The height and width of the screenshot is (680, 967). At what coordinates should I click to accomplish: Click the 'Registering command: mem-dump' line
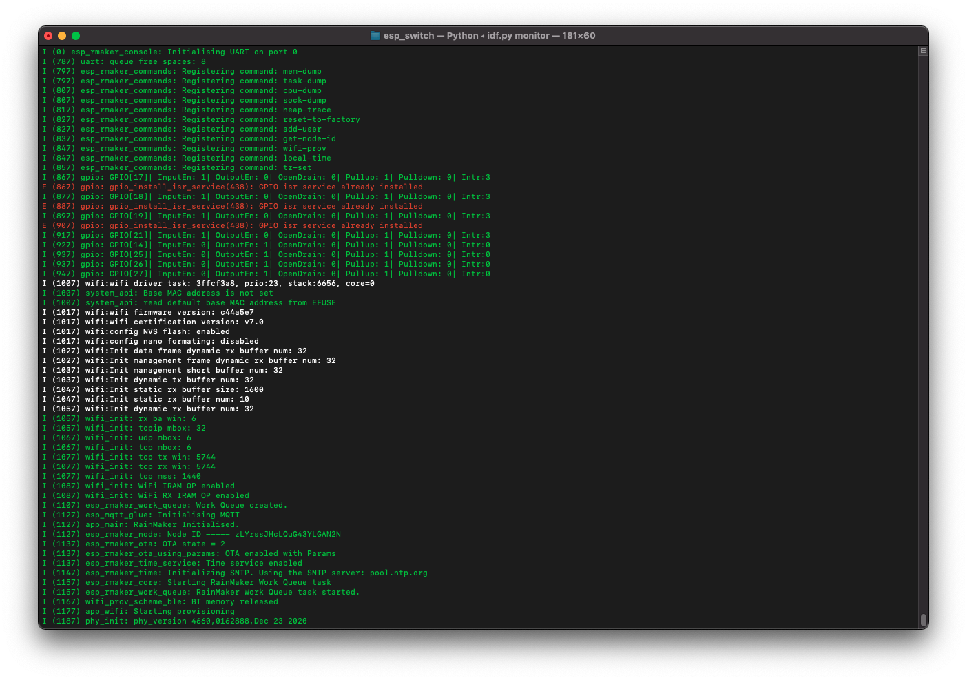point(182,71)
